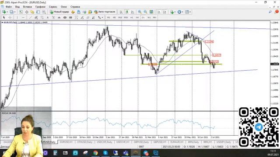Click status bar value 'C: 1.18475'
This screenshot has height=157, width=280.
tap(232, 147)
